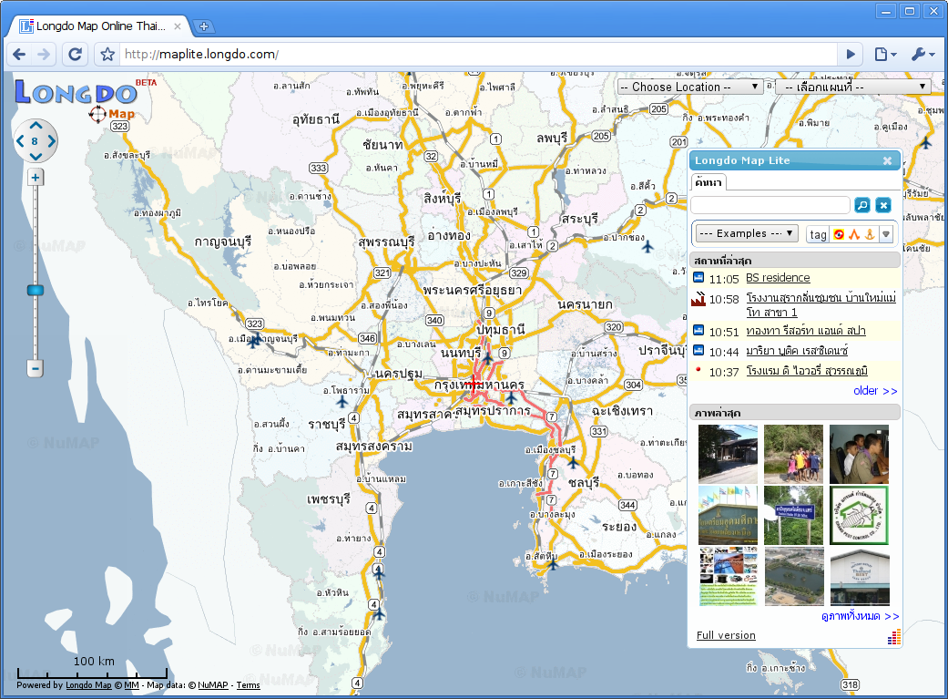
Task: Reload the page with the refresh button
Action: click(x=75, y=55)
